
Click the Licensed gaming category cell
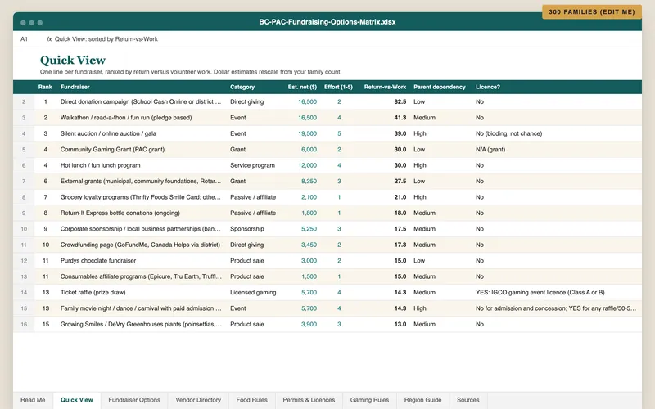coord(253,292)
